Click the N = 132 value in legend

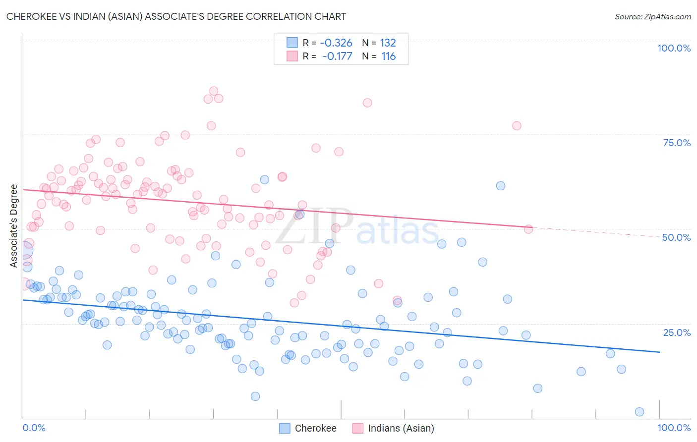(379, 43)
